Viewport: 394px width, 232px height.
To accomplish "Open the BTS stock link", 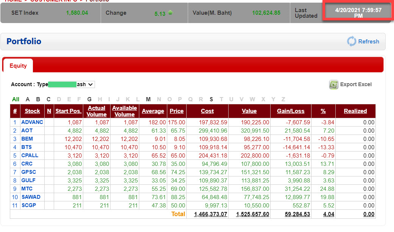I will [x=26, y=147].
